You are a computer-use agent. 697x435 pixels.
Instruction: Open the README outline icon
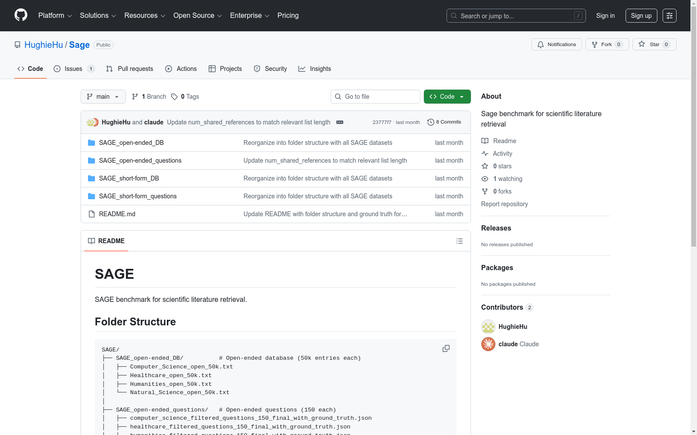(x=460, y=241)
